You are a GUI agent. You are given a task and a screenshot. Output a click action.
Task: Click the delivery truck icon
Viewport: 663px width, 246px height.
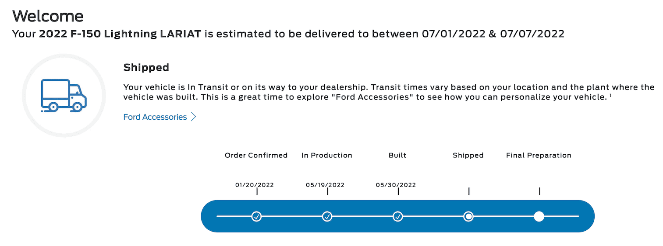point(64,95)
